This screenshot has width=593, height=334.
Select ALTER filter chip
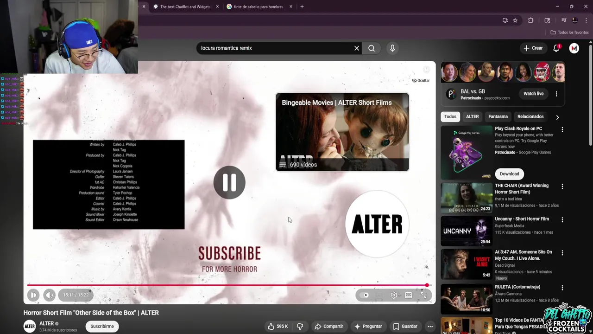pos(472,116)
